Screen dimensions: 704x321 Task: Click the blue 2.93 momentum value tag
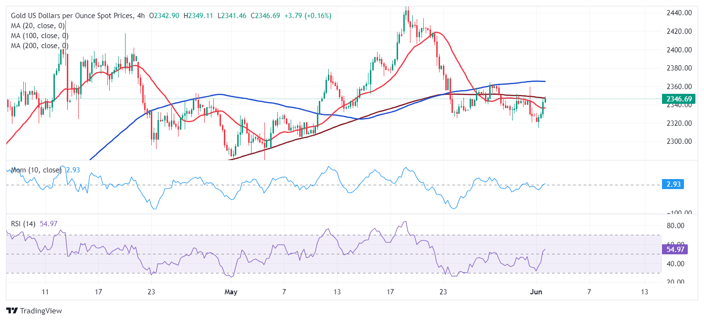672,184
